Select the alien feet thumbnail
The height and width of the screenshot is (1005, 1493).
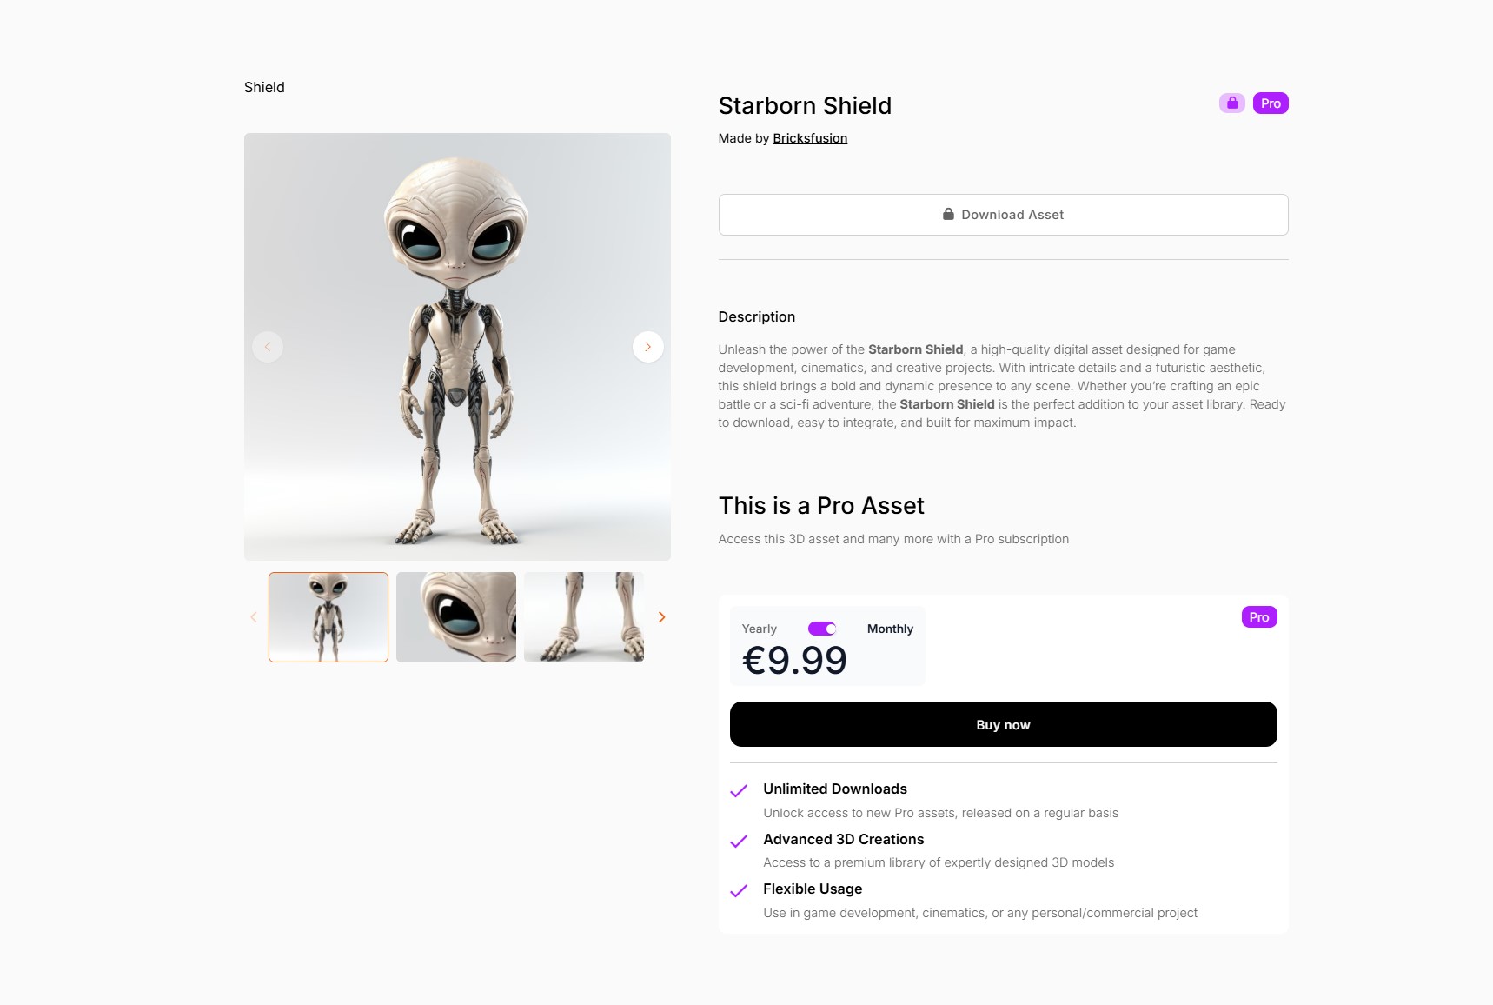(x=584, y=617)
